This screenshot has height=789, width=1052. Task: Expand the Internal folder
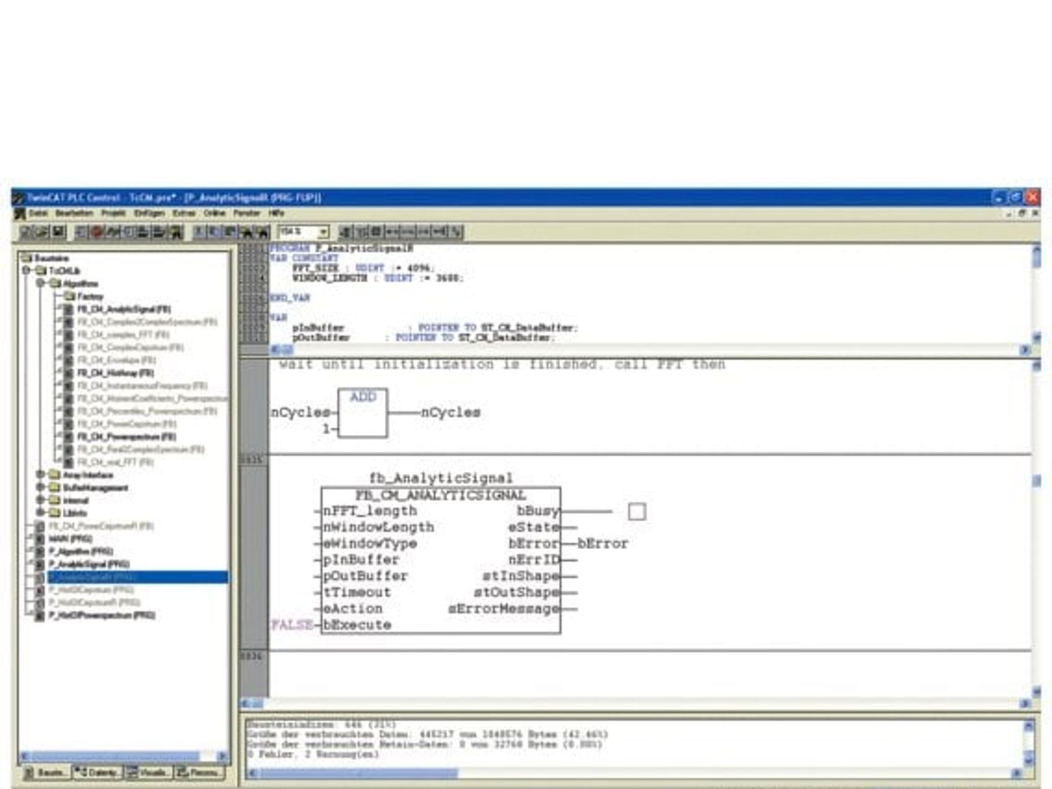point(41,500)
